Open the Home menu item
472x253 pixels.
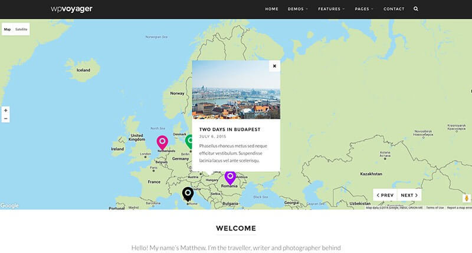tap(271, 9)
